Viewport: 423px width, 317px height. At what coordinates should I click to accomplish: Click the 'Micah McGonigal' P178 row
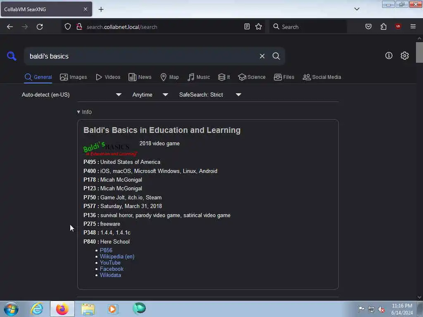coord(113,180)
